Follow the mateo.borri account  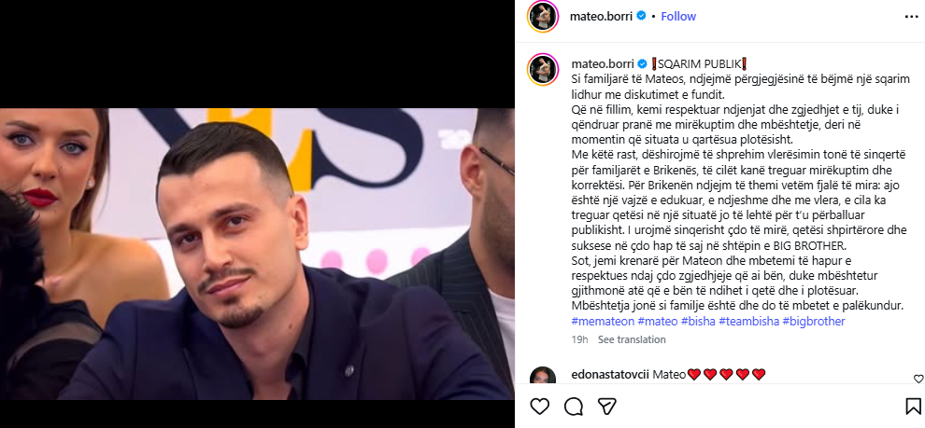coord(678,17)
